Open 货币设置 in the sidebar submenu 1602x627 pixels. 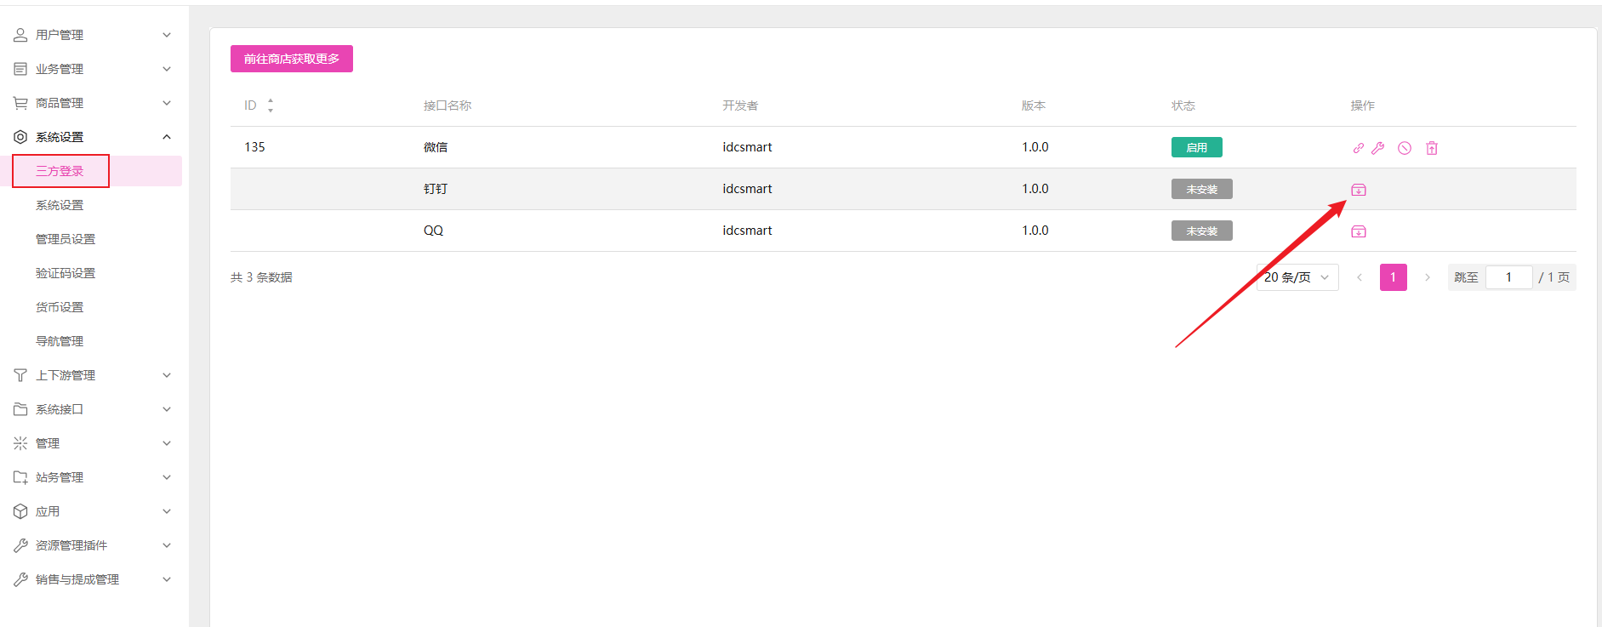[x=60, y=307]
